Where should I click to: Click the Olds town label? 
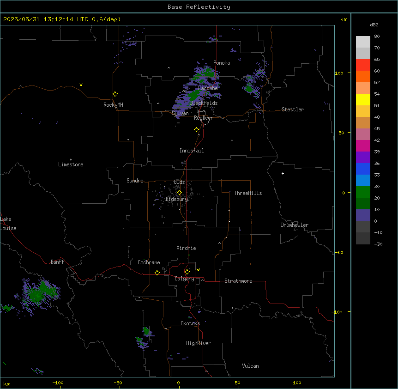[179, 182]
